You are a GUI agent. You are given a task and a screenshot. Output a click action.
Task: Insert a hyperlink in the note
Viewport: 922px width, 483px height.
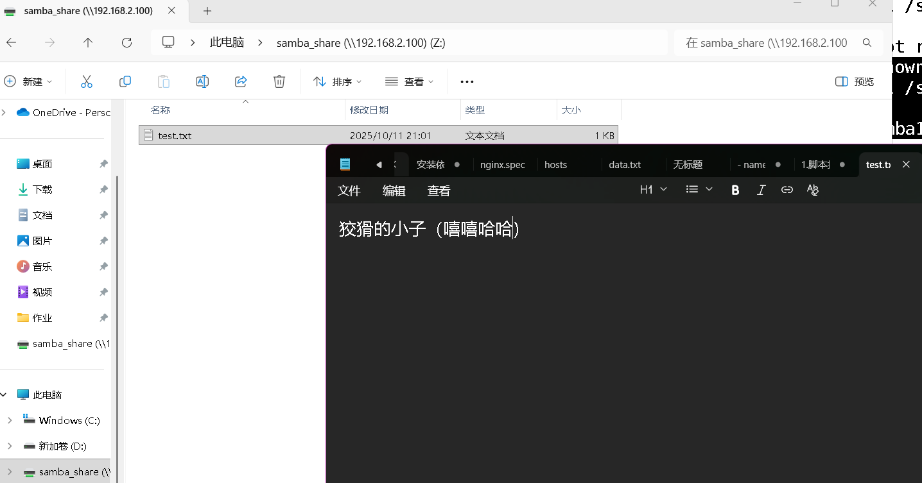pyautogui.click(x=787, y=189)
